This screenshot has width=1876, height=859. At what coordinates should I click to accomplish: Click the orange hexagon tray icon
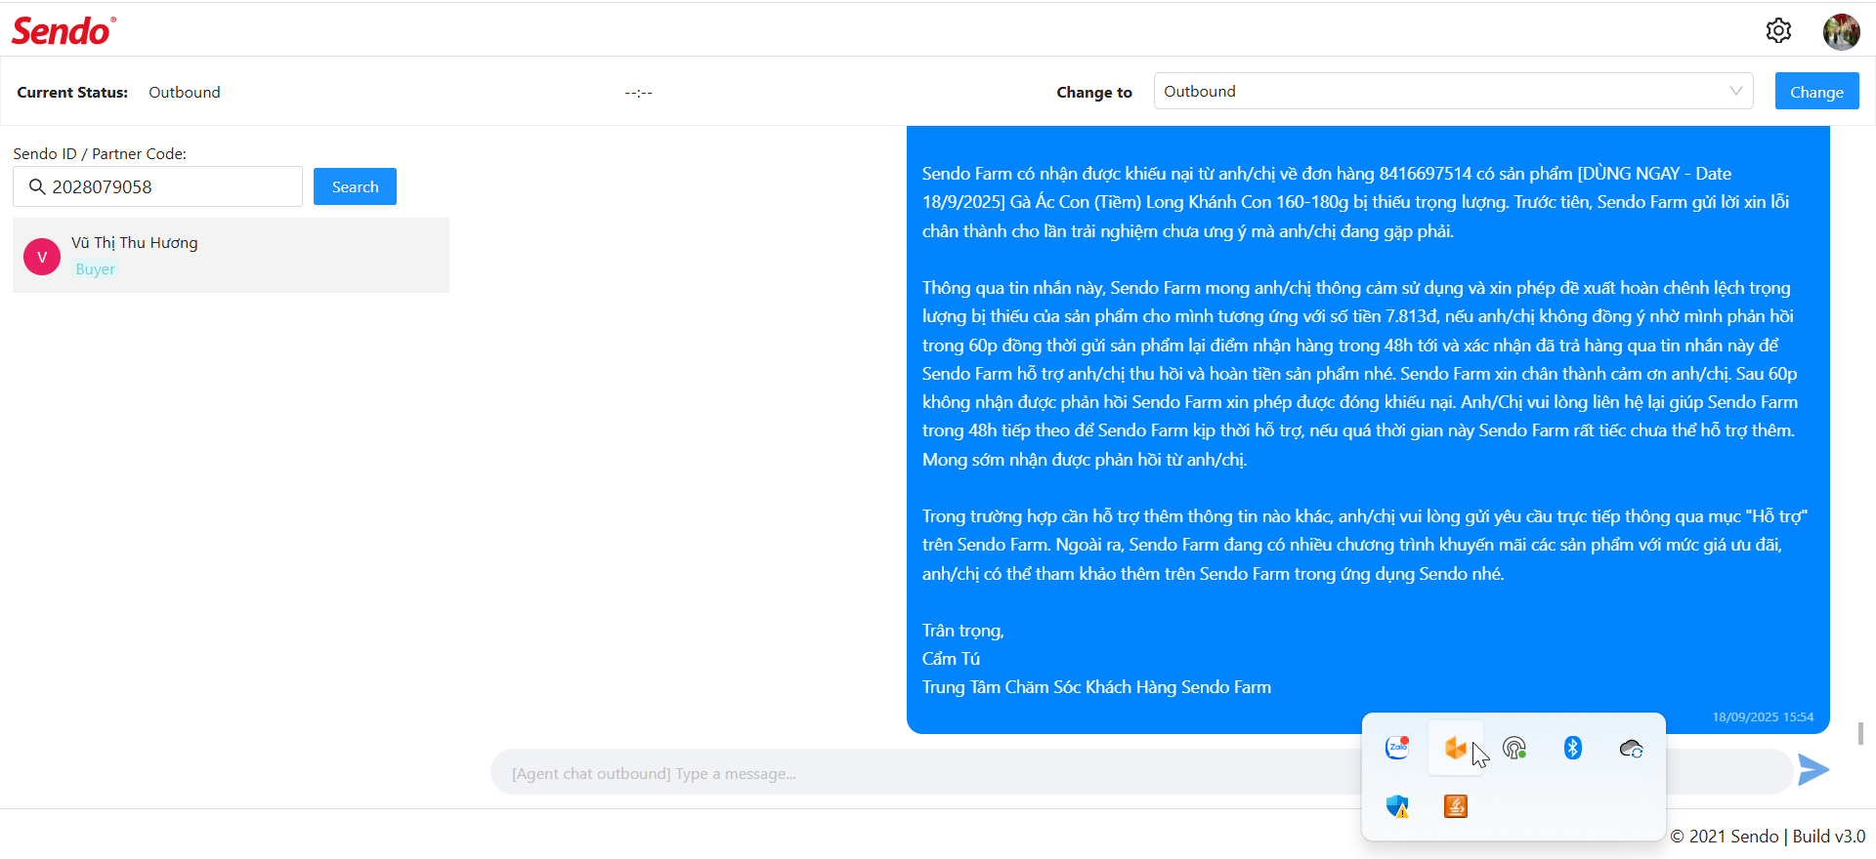(x=1455, y=748)
